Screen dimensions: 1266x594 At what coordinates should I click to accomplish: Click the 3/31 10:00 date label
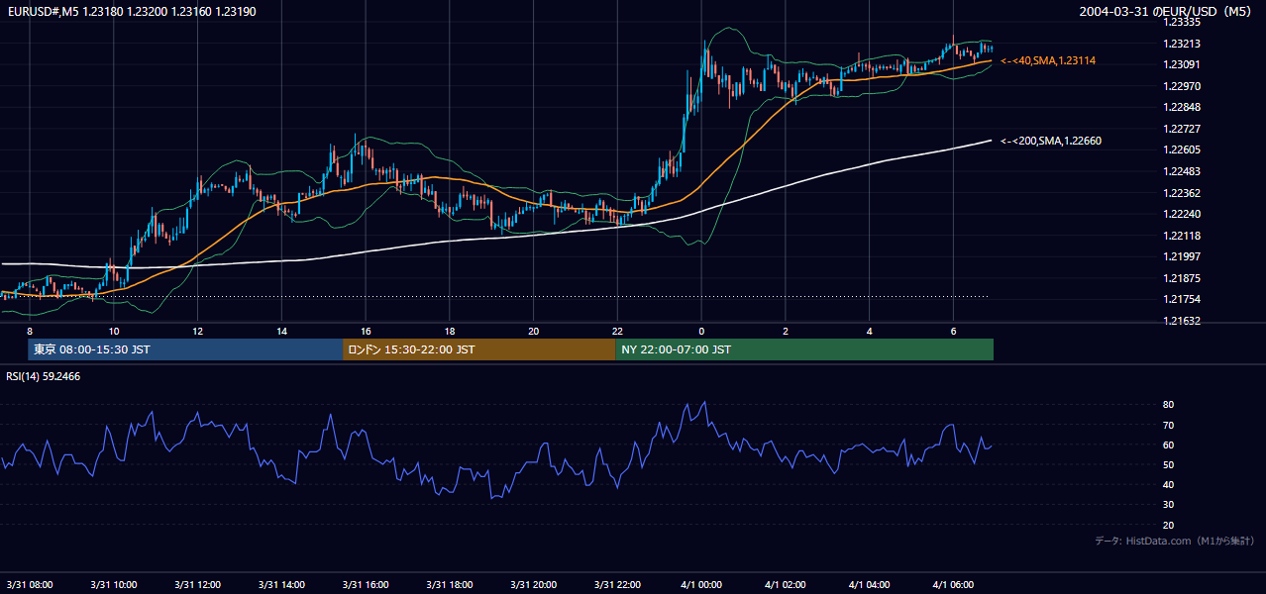click(x=114, y=585)
